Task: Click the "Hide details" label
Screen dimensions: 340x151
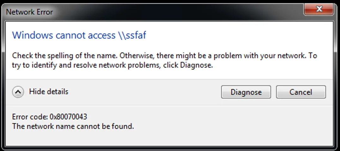Action: [49, 92]
